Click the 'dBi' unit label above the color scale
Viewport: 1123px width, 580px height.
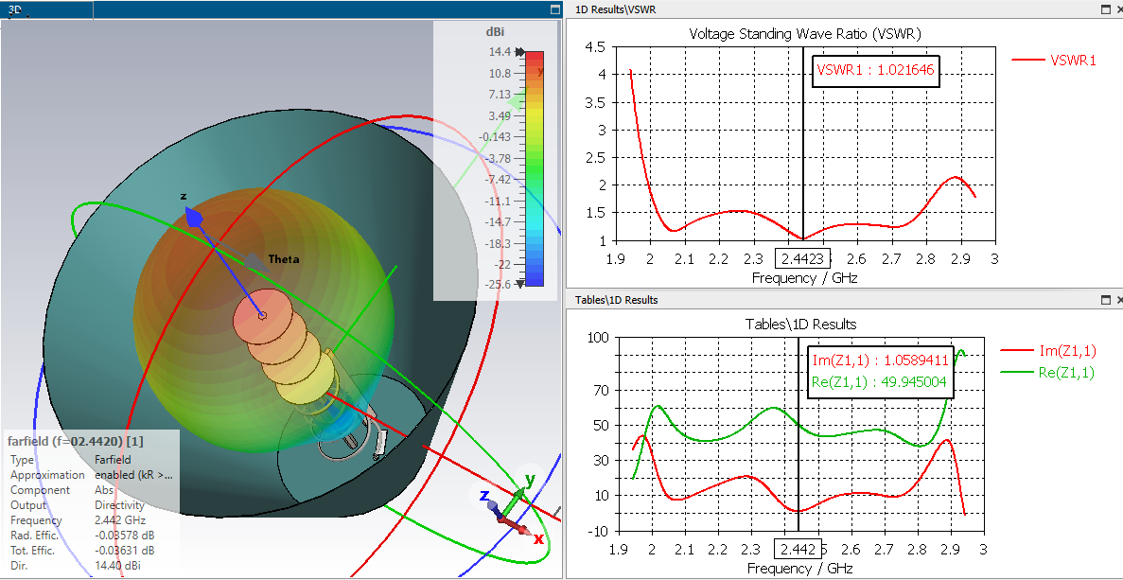coord(495,31)
